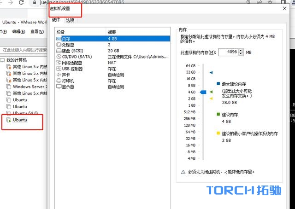Open the 编辑(E) menu in VMware
Viewport: 295px width, 209px height.
pos(18,32)
